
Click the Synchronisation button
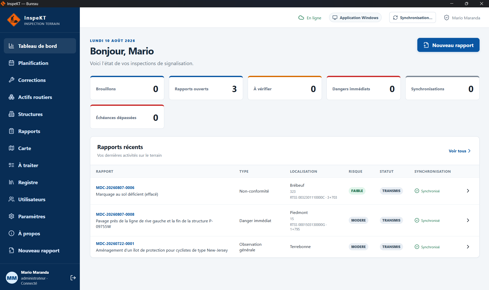click(x=412, y=18)
